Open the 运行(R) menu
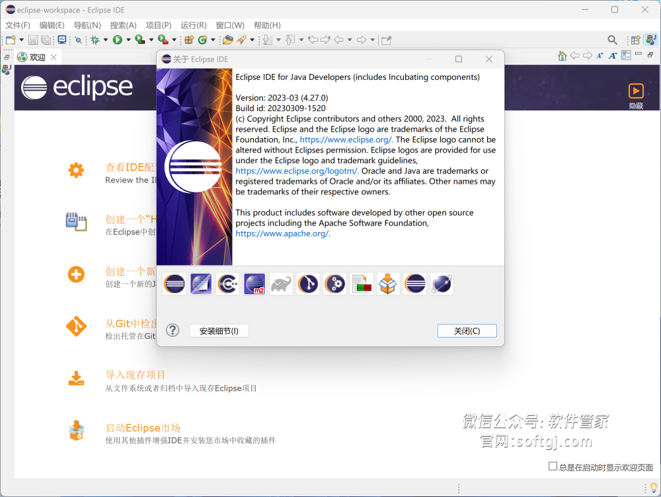 click(x=194, y=25)
